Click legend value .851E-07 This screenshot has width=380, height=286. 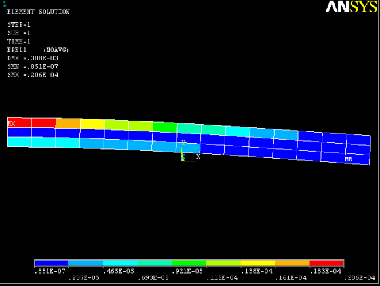click(50, 271)
